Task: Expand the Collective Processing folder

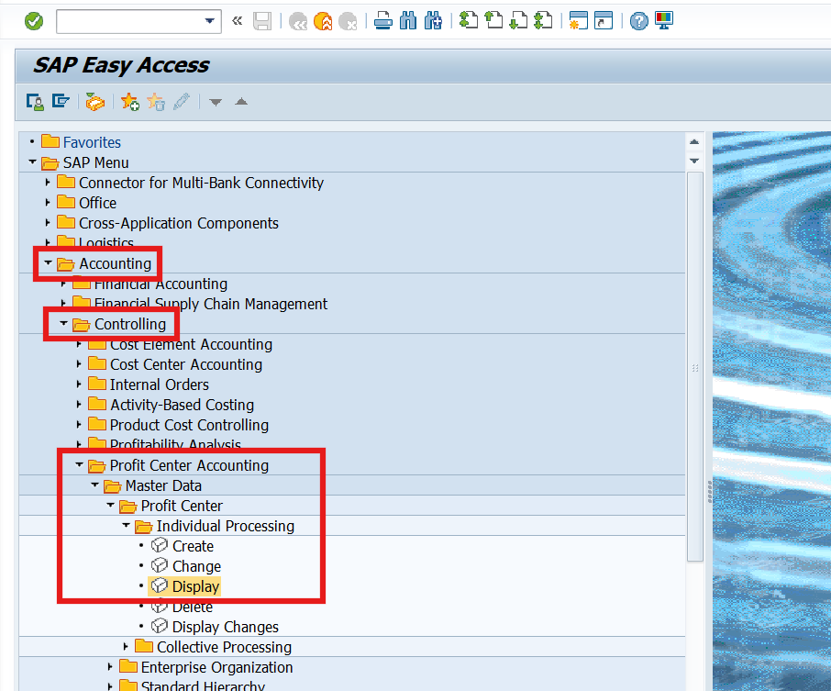Action: coord(126,647)
